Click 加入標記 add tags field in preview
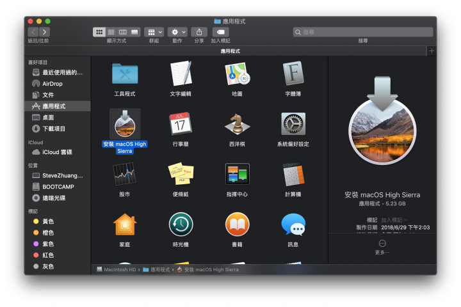The width and height of the screenshot is (461, 307). tap(394, 220)
